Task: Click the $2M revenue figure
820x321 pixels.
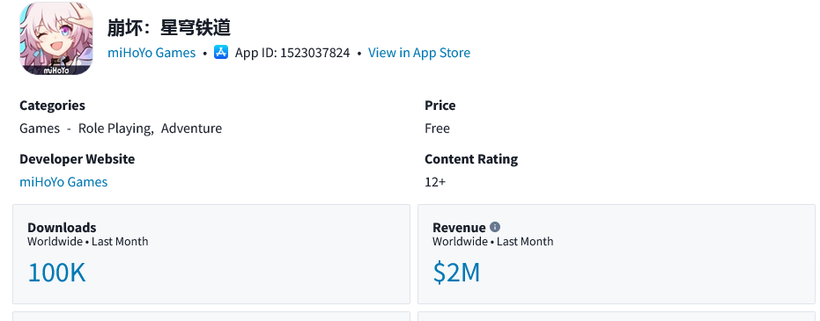Action: point(456,273)
